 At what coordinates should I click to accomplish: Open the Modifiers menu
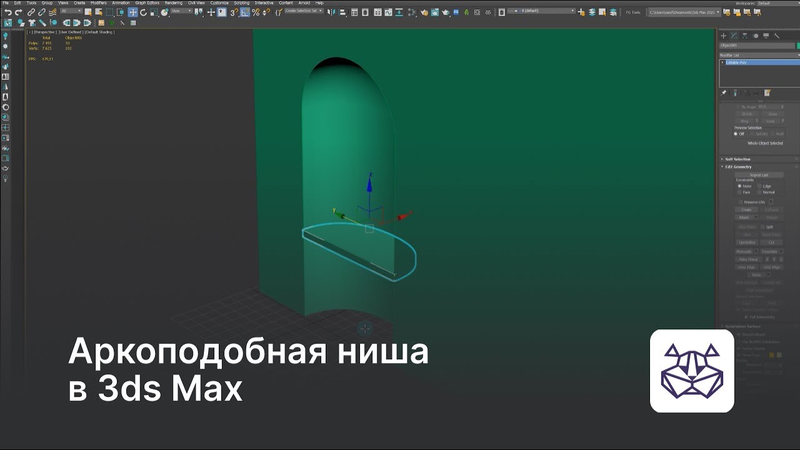[98, 2]
